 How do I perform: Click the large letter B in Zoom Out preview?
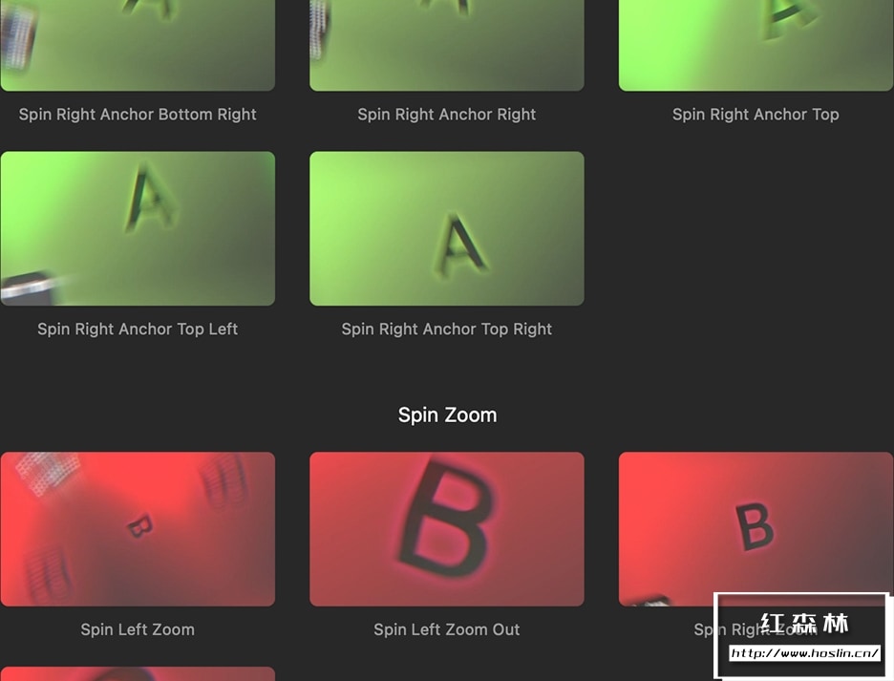pyautogui.click(x=446, y=519)
